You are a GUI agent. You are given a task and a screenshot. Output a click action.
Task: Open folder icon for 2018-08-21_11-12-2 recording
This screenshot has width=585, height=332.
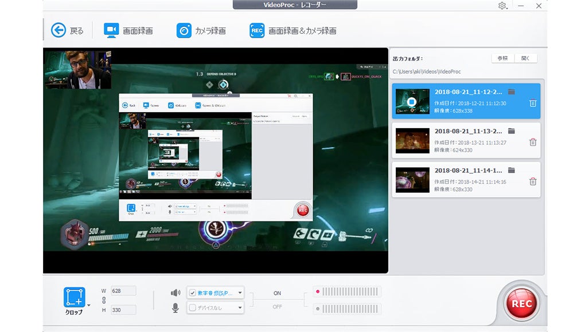[x=512, y=92]
